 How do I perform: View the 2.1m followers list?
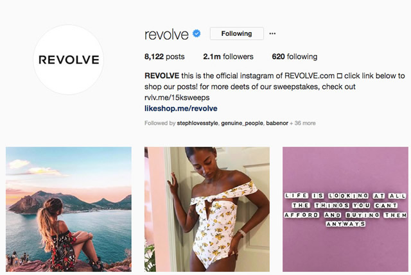228,56
